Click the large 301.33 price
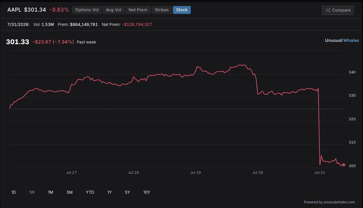Screen dimensions: 363x208 (18, 42)
